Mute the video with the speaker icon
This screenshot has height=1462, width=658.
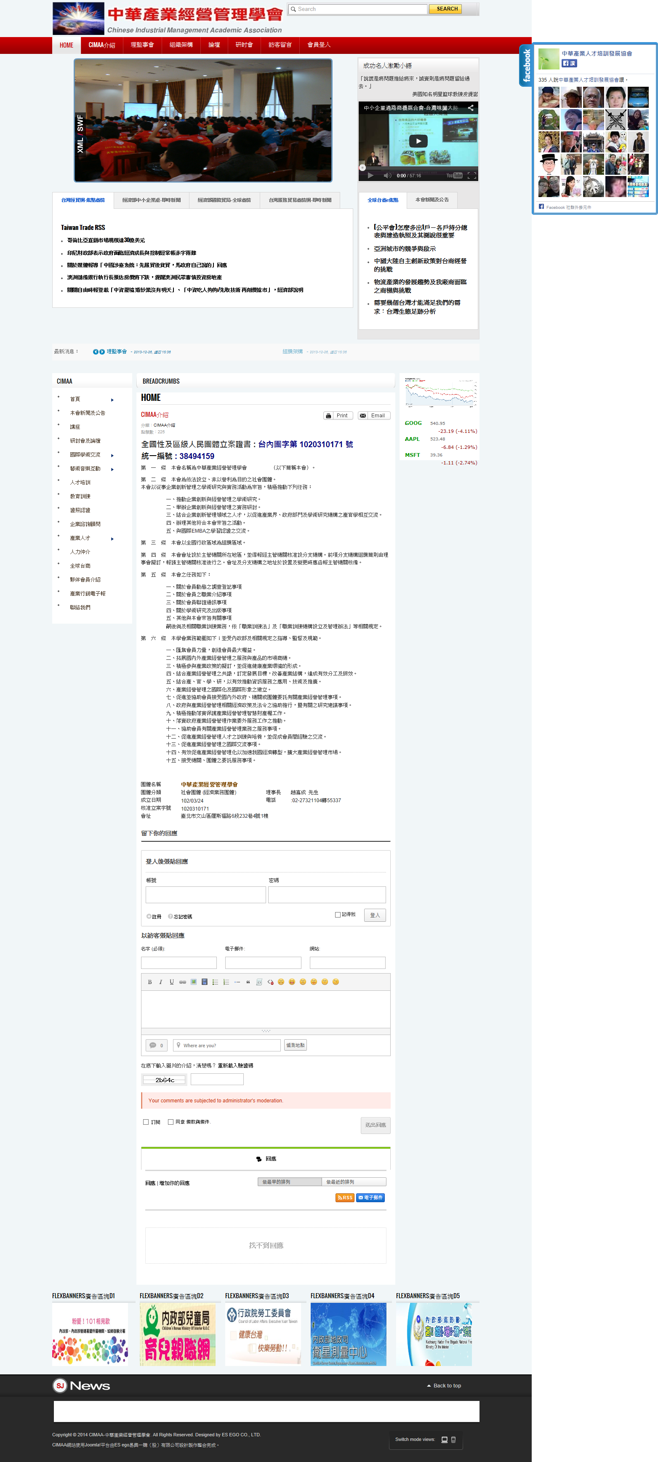coord(387,175)
